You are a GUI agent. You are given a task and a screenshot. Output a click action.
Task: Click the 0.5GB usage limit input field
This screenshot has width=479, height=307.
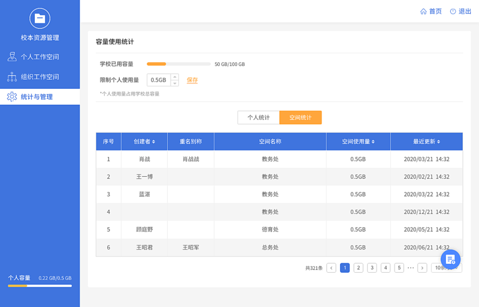point(159,80)
